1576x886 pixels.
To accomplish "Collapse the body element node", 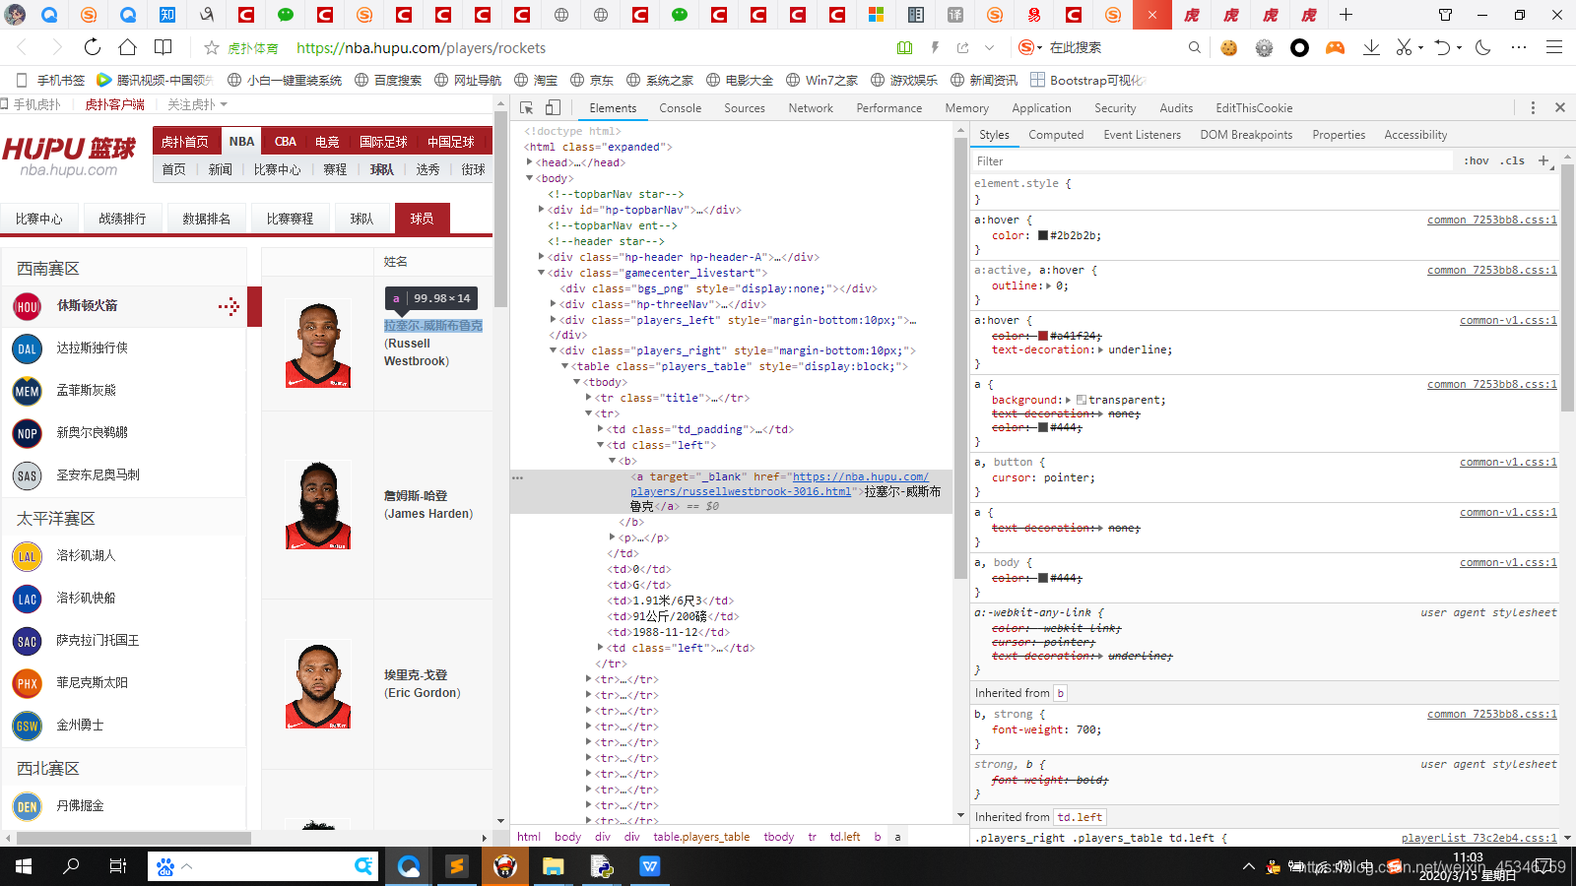I will [530, 178].
